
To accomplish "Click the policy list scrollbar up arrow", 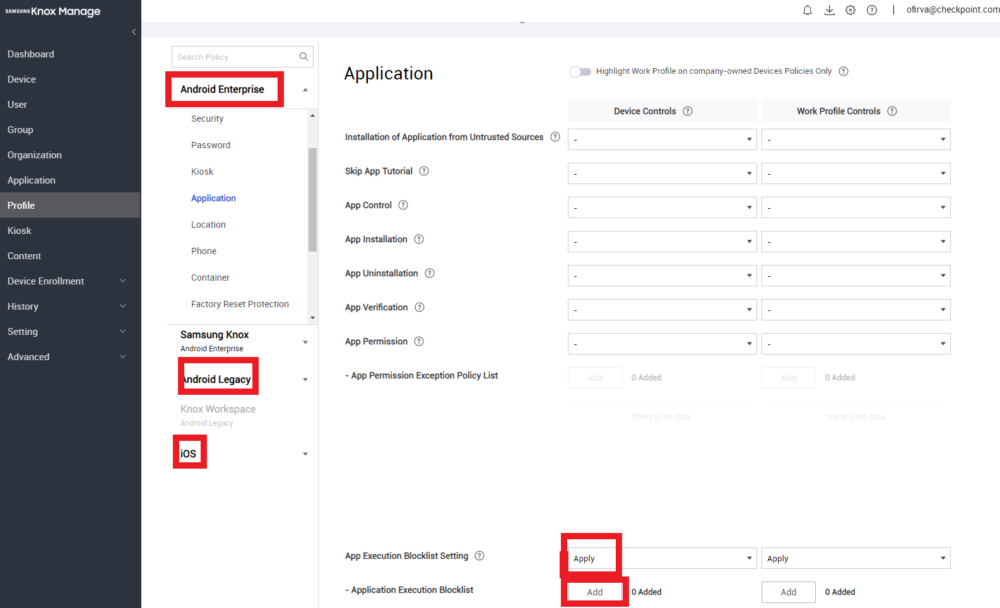I will coord(312,115).
